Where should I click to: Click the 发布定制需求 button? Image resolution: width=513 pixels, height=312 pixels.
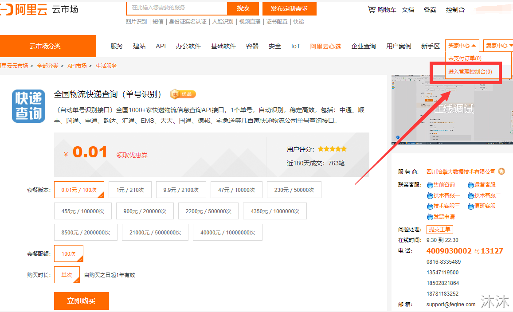coord(289,8)
